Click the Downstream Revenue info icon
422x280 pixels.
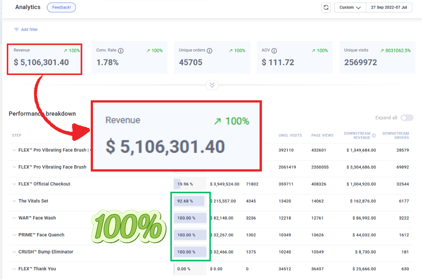(374, 136)
